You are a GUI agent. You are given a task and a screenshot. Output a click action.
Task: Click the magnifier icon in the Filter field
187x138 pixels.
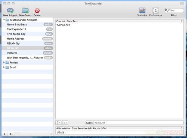166,10
